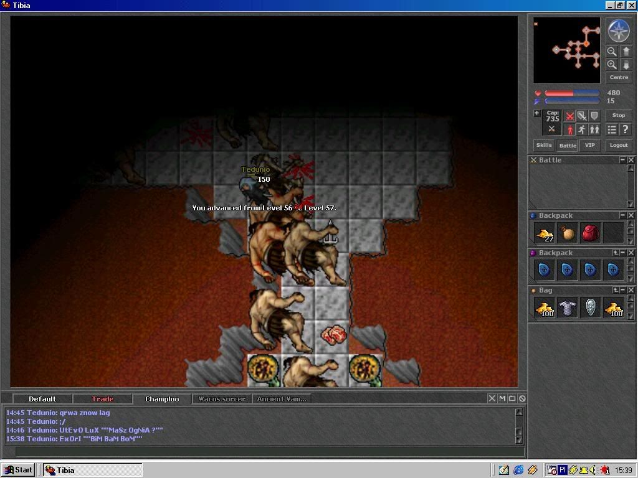Minimize the Bag panel

(622, 290)
